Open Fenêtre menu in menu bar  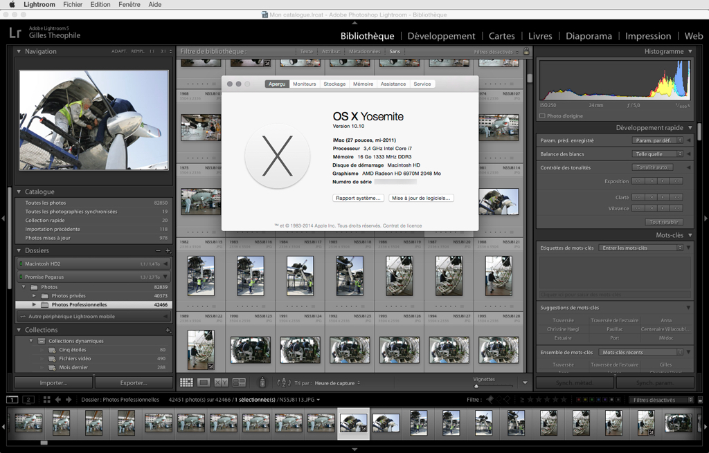(x=129, y=5)
